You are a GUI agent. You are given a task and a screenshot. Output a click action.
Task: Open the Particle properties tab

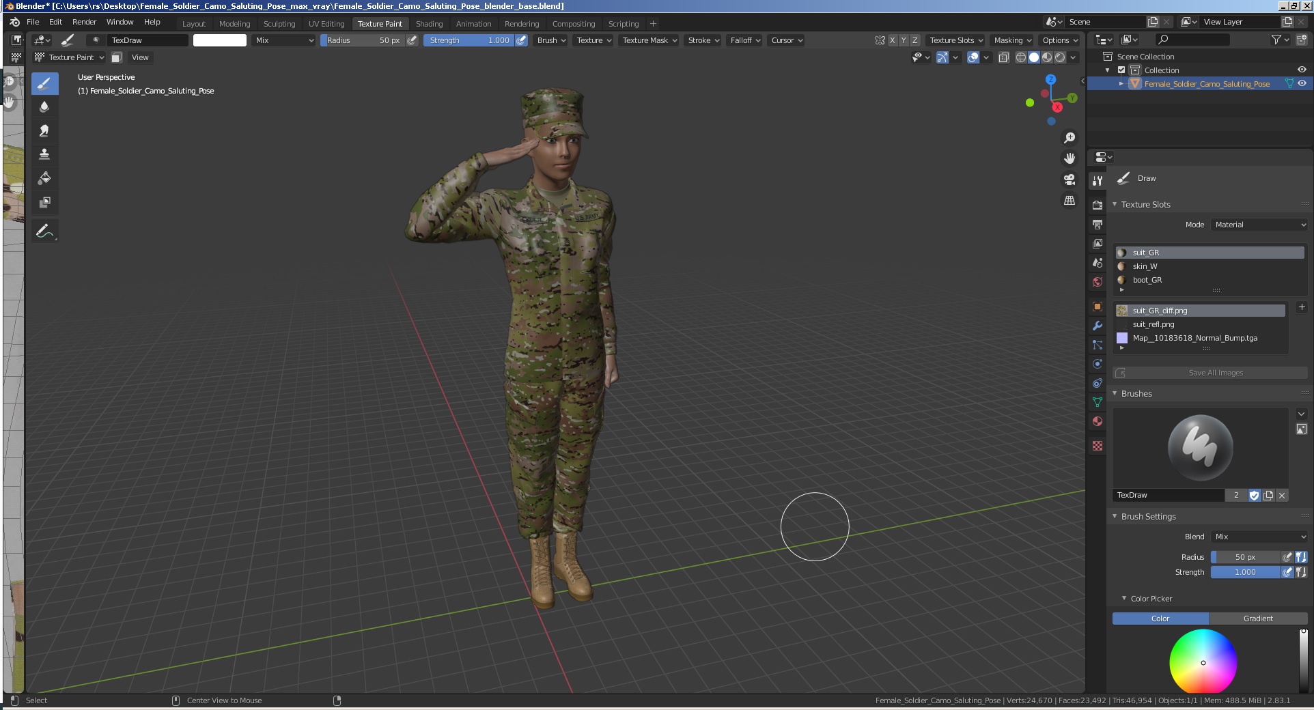(x=1098, y=345)
